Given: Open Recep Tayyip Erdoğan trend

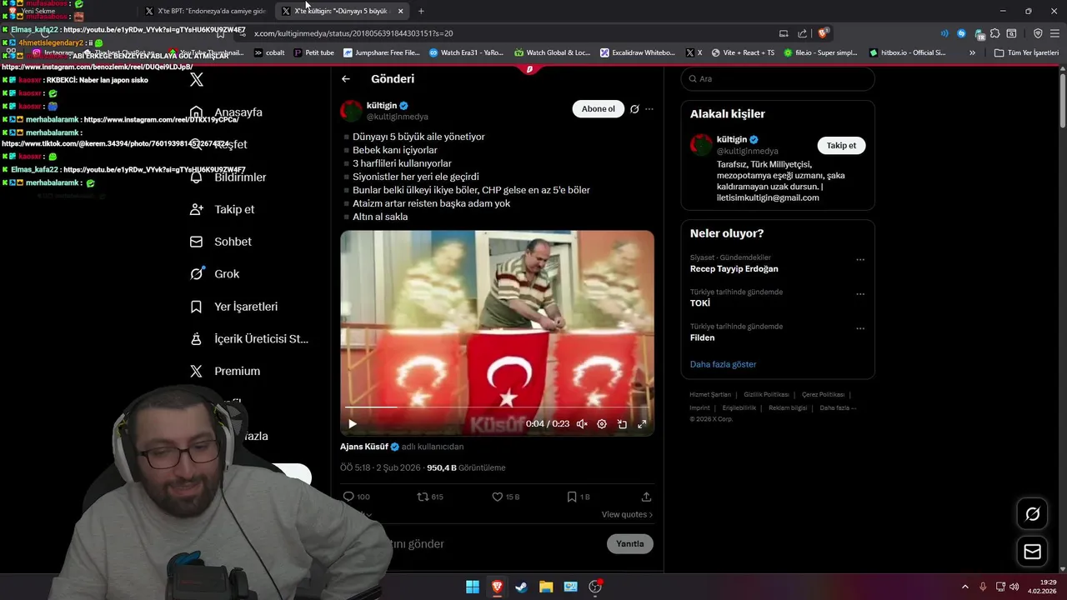Looking at the screenshot, I should [734, 269].
